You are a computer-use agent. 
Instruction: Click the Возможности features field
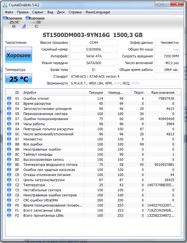[125, 83]
